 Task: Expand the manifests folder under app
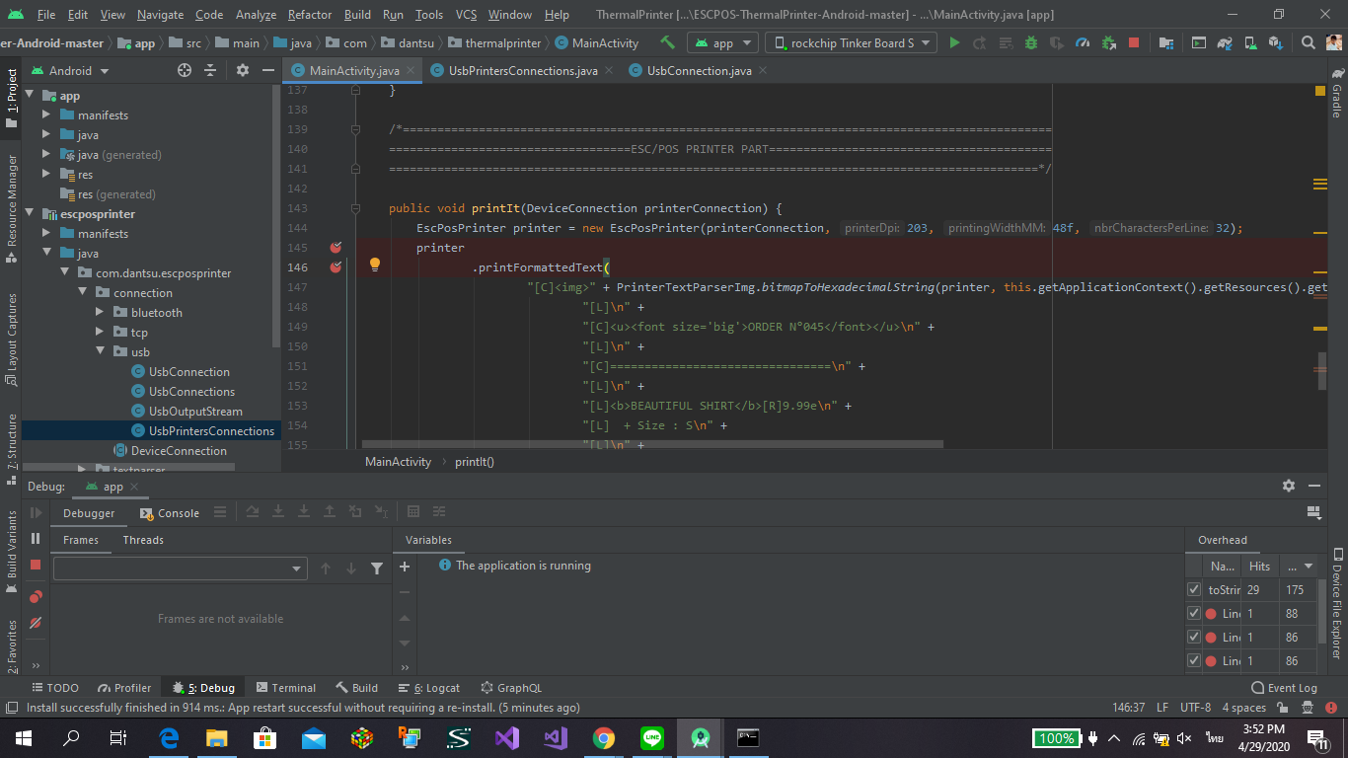(x=45, y=114)
